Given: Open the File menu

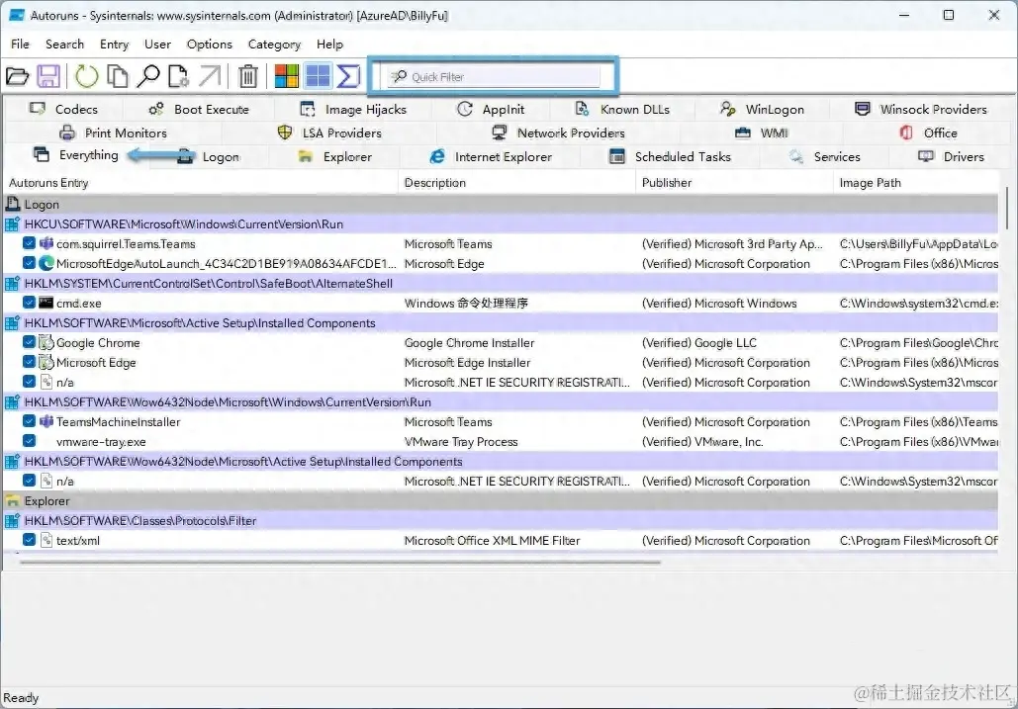Looking at the screenshot, I should coord(20,44).
